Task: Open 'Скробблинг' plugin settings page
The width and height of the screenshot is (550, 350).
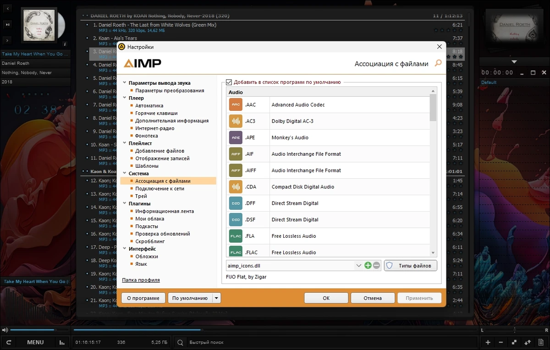Action: click(150, 241)
